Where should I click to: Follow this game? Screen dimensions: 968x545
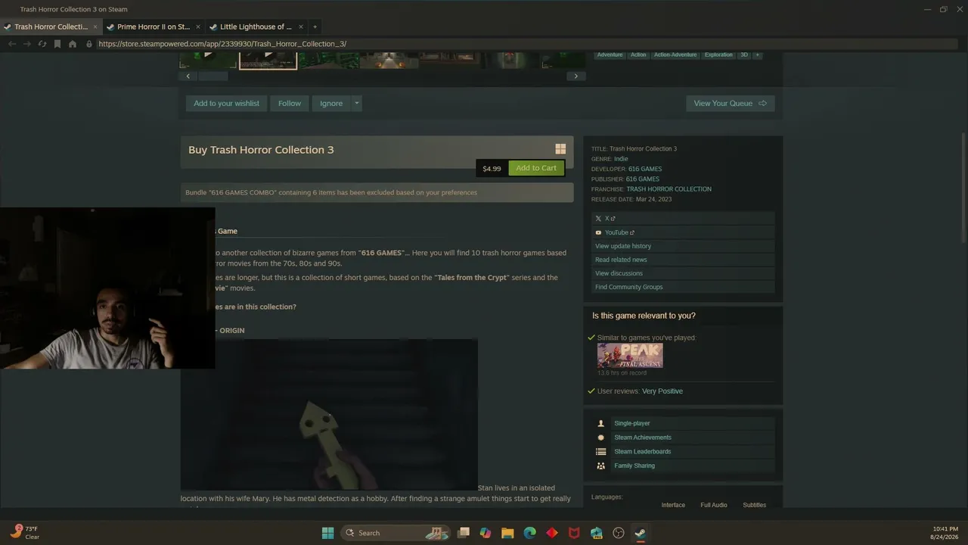click(290, 104)
